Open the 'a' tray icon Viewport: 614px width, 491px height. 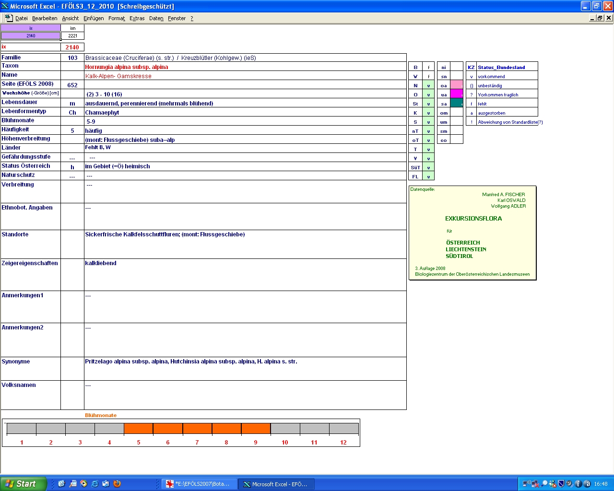click(587, 484)
